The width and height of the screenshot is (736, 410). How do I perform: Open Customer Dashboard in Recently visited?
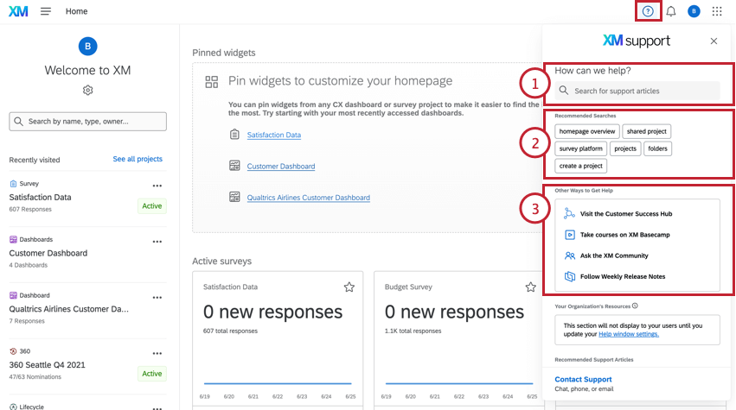tap(48, 253)
